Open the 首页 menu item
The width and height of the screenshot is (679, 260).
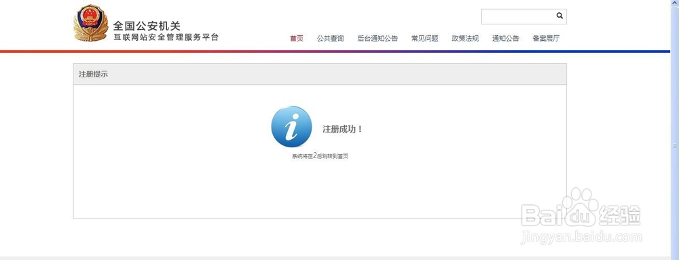[x=297, y=39]
